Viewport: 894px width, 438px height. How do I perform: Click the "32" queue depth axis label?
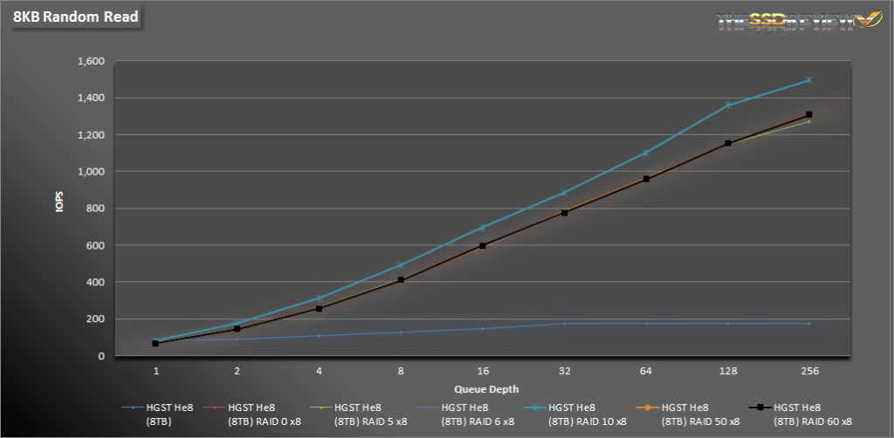(x=565, y=371)
